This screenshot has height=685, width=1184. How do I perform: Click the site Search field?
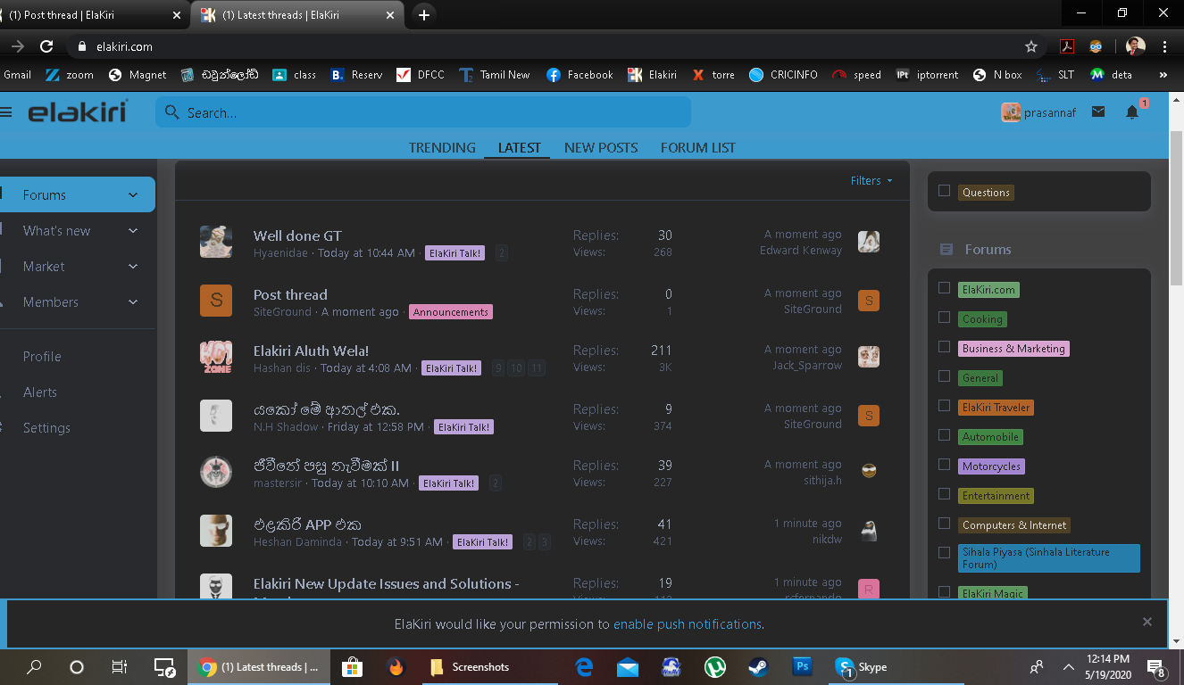[423, 112]
